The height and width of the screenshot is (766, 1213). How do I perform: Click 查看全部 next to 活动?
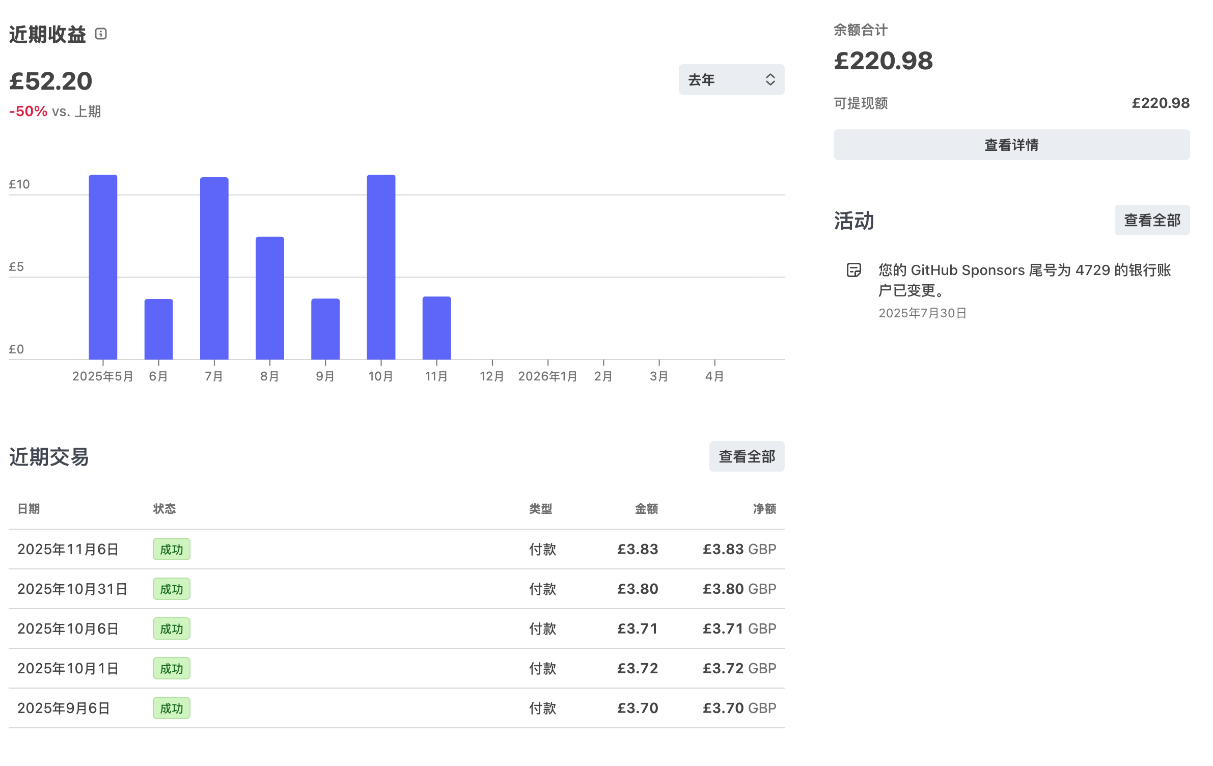(1151, 221)
